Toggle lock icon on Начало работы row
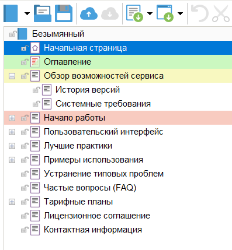Screen dimensions: 232x250 point(25,118)
